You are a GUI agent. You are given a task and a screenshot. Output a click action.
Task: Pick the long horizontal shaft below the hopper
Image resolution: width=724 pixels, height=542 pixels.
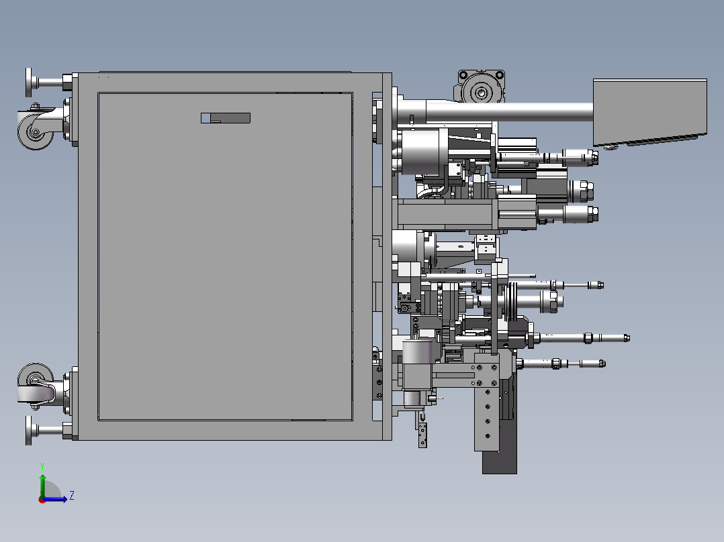click(508, 112)
